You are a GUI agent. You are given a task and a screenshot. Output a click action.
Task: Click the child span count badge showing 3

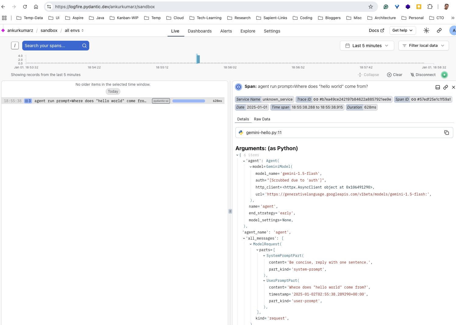28,101
